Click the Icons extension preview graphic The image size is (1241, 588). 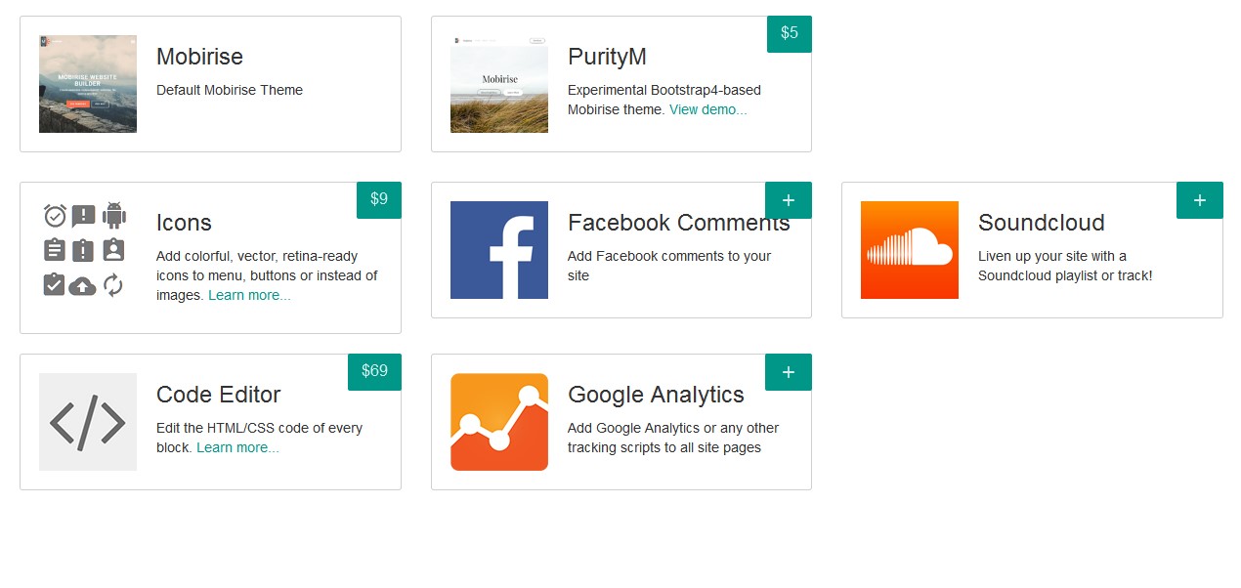pos(84,250)
